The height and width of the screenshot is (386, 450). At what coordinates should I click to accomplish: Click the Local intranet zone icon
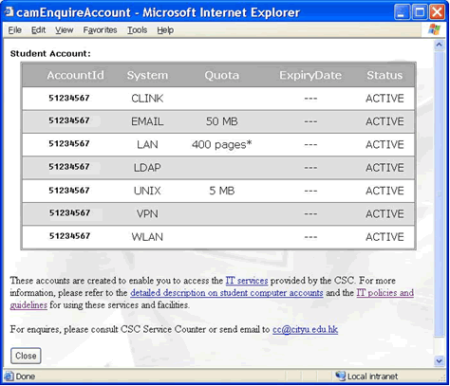click(341, 376)
